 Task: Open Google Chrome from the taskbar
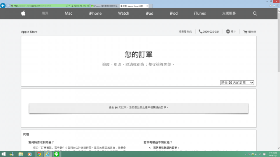click(x=39, y=154)
